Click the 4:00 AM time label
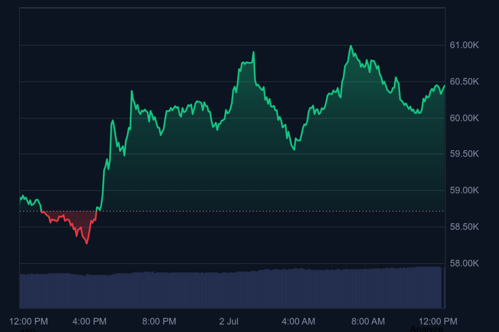The height and width of the screenshot is (332, 499). [299, 321]
